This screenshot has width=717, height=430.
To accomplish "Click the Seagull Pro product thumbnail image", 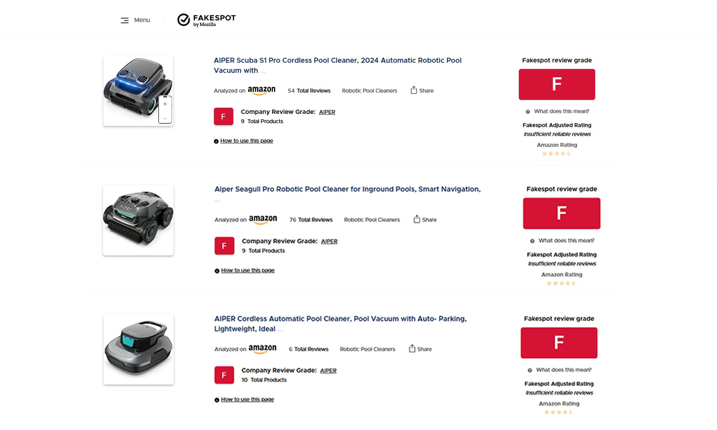I will [x=138, y=220].
